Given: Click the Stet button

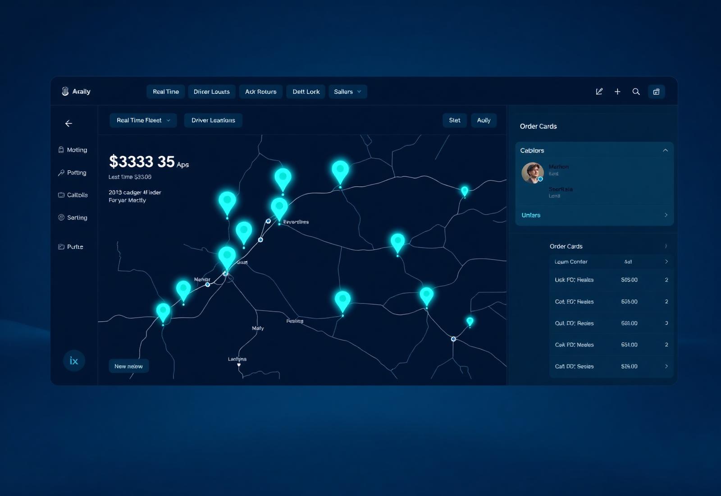Looking at the screenshot, I should 455,120.
